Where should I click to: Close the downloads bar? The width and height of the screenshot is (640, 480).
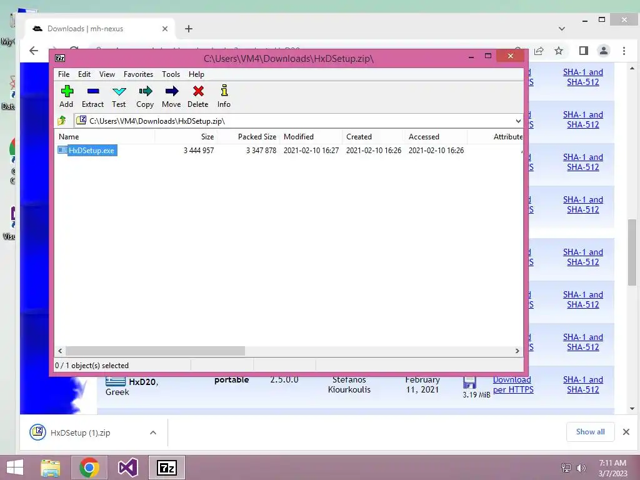click(x=626, y=432)
